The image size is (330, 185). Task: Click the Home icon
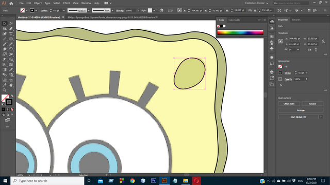point(11,3)
